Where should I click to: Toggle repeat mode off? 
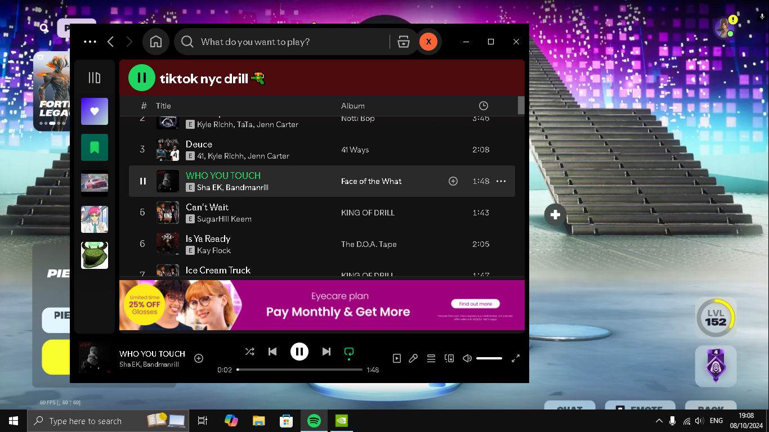pyautogui.click(x=349, y=353)
